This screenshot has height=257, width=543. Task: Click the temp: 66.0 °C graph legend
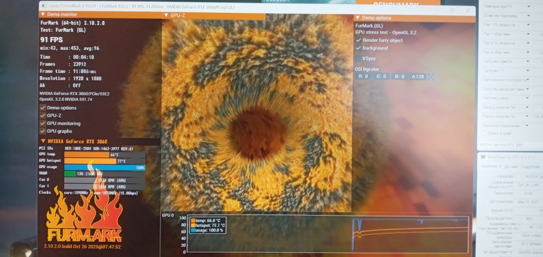(206, 220)
